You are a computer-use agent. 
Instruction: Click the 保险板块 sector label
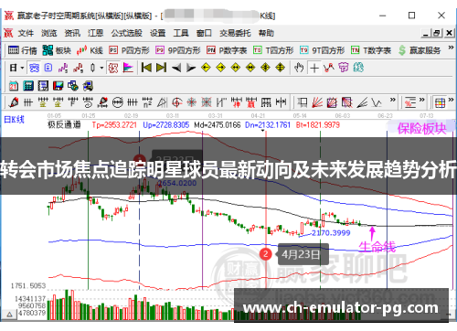click(421, 129)
